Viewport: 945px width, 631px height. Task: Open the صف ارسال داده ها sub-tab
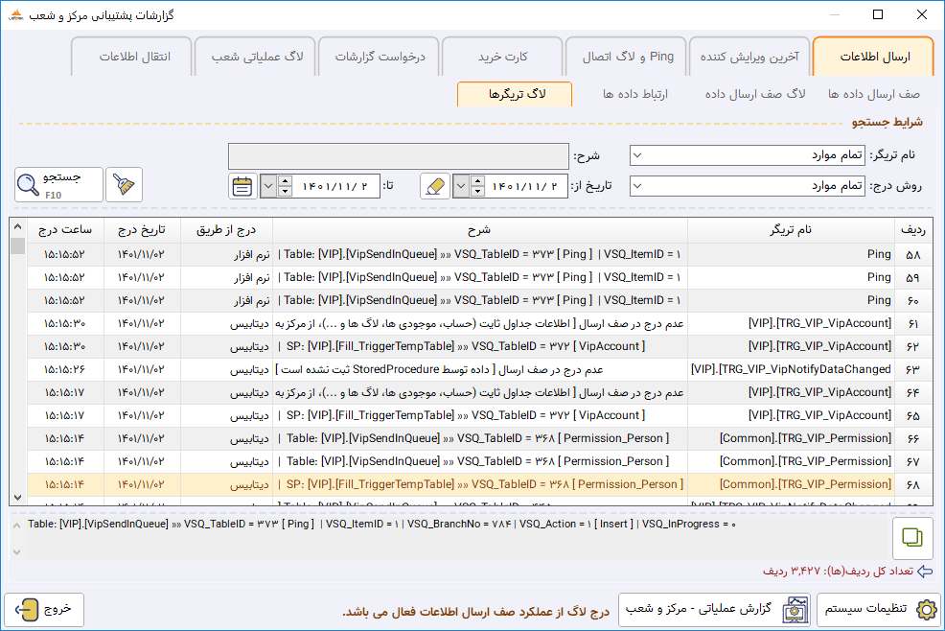874,94
